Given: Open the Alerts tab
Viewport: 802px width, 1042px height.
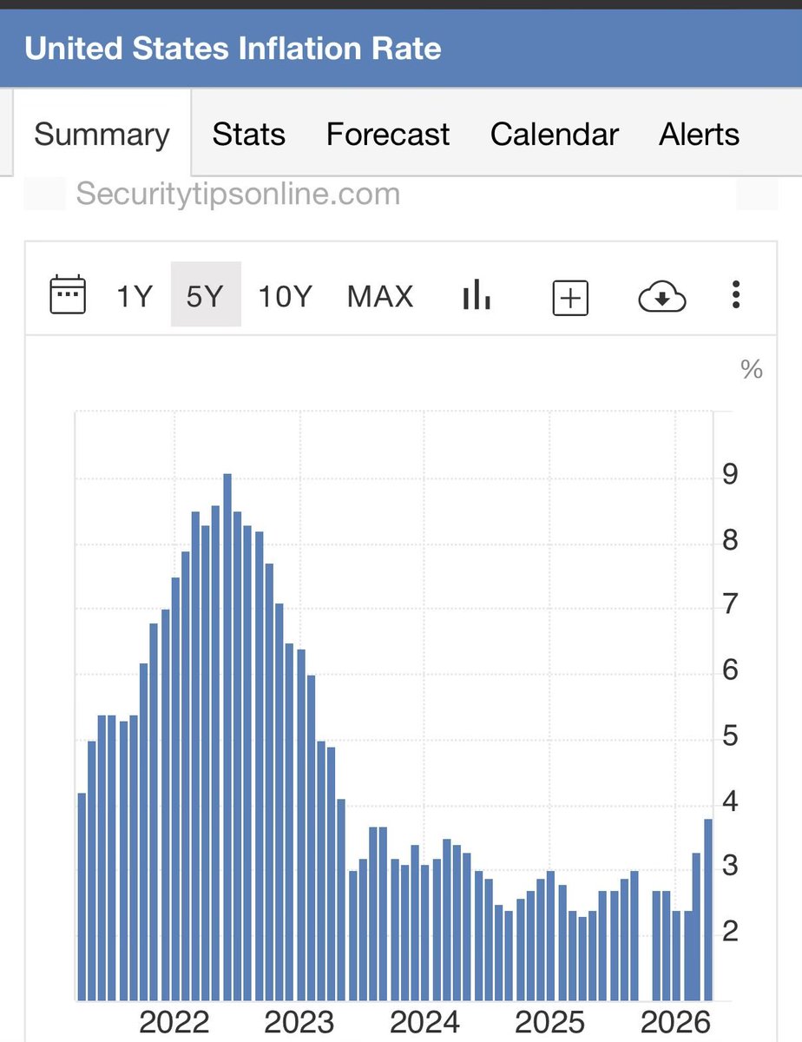Looking at the screenshot, I should [x=700, y=135].
